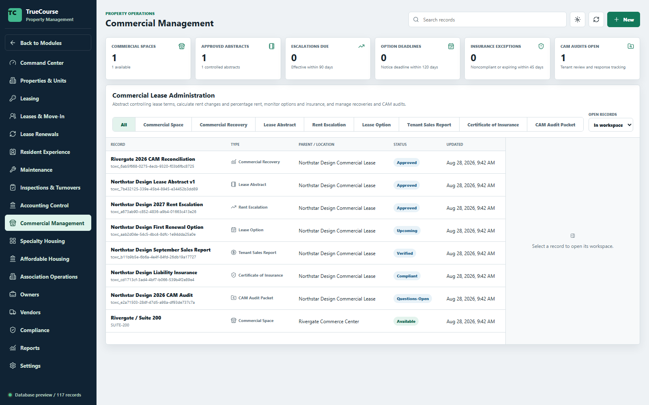The width and height of the screenshot is (649, 405).
Task: Click the New record button
Action: click(x=623, y=19)
